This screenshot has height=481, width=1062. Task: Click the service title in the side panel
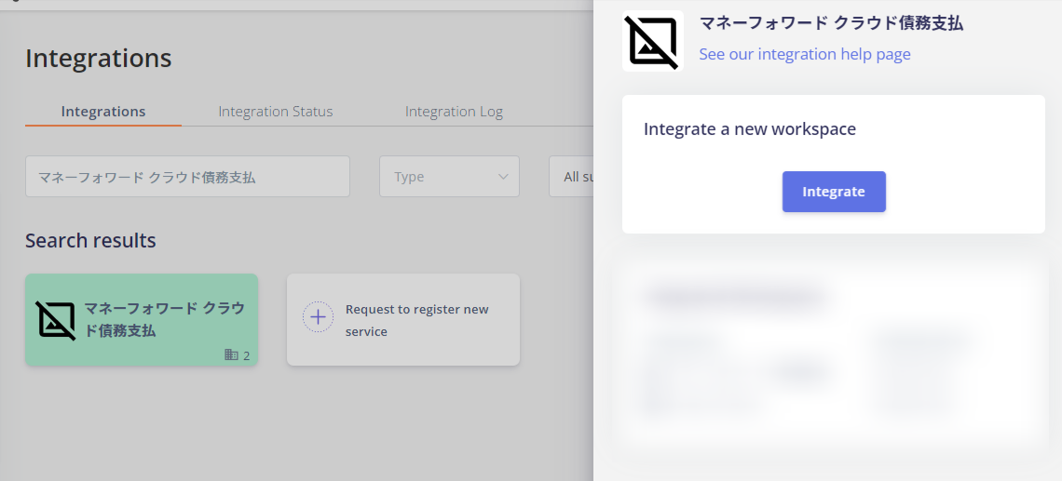[831, 23]
